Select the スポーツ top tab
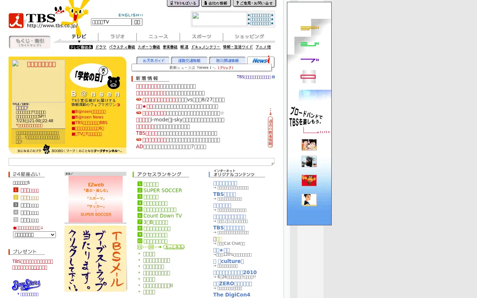This screenshot has width=477, height=298. tap(202, 37)
